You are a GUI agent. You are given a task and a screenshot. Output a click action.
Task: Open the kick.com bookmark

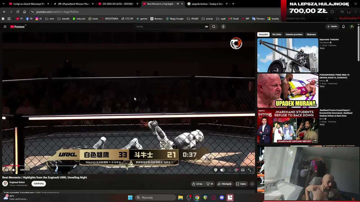(x=79, y=19)
